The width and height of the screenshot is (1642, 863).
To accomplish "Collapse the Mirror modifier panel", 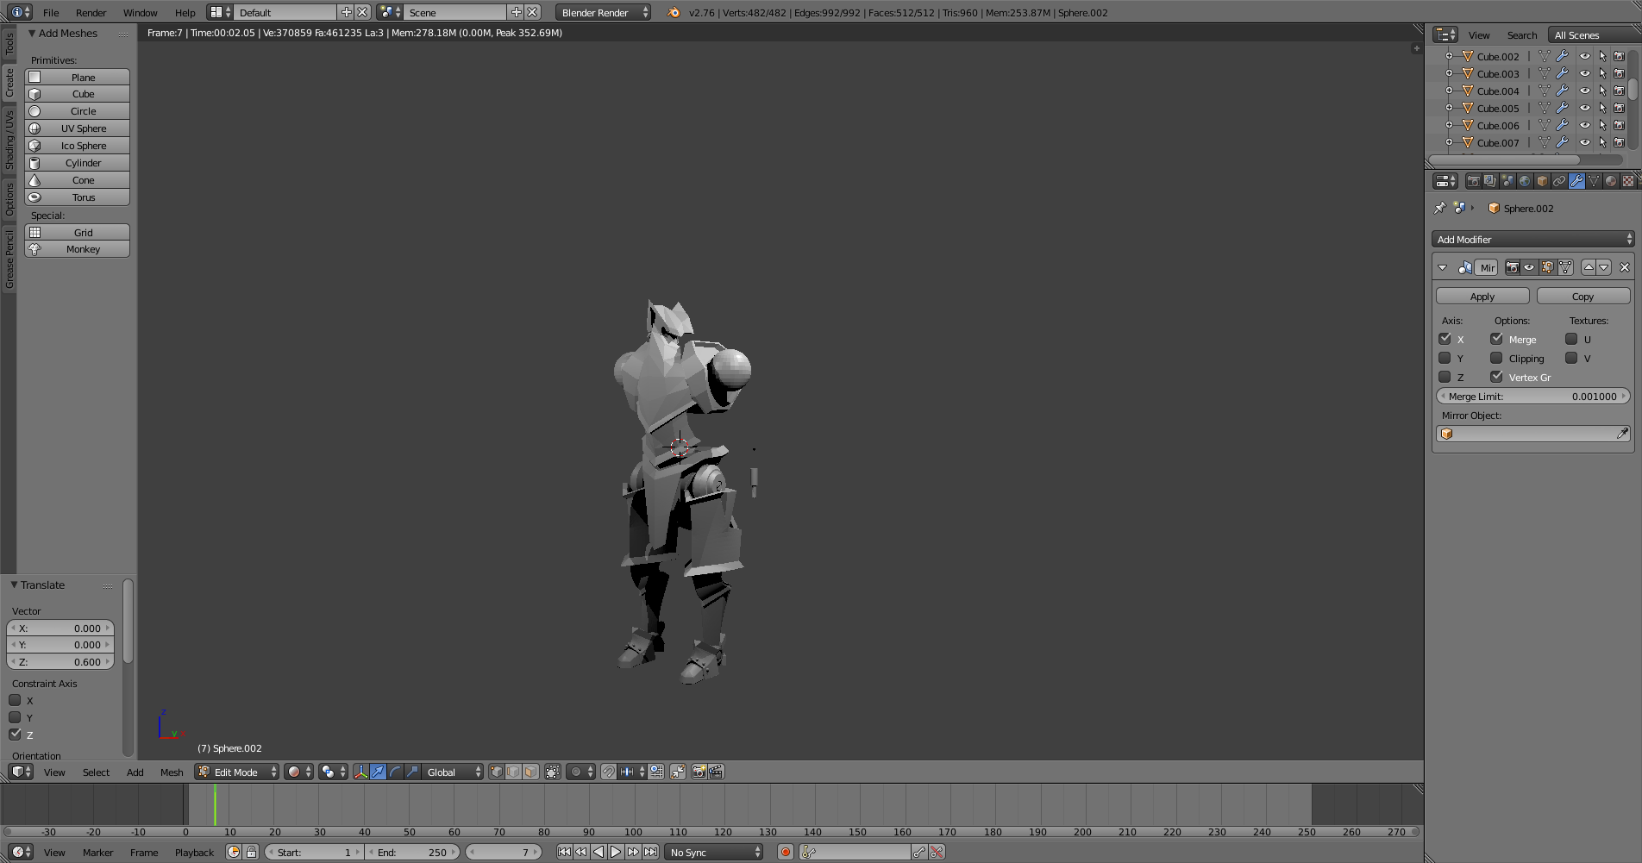I will pos(1442,268).
